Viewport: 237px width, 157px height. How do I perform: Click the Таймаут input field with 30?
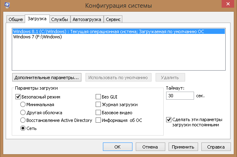[180, 96]
